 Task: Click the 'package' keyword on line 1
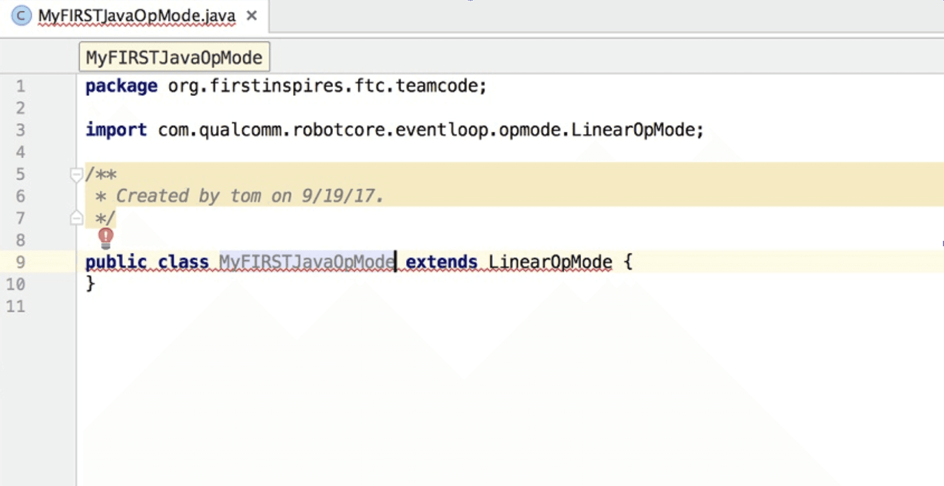point(121,86)
